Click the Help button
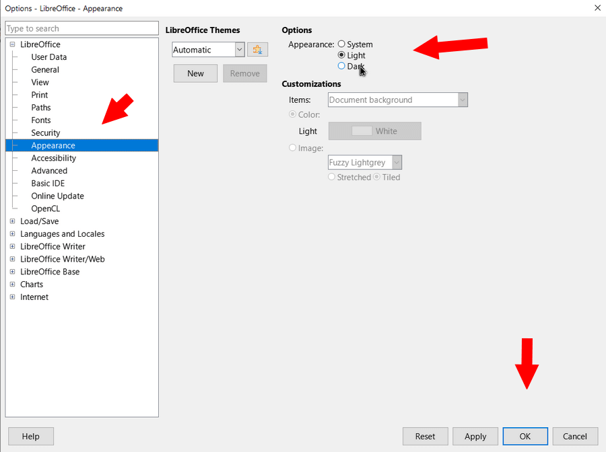Viewport: 606px width, 452px height. [30, 436]
